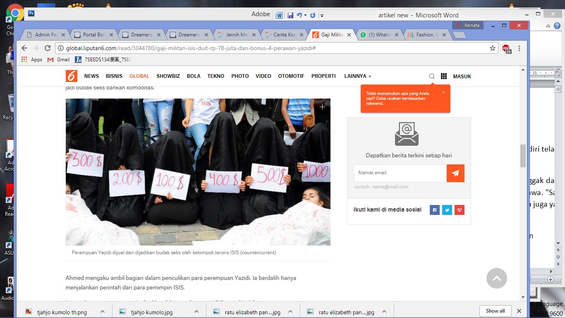Viewport: 565px width, 318px height.
Task: Open the BISNIS section
Action: tap(114, 76)
